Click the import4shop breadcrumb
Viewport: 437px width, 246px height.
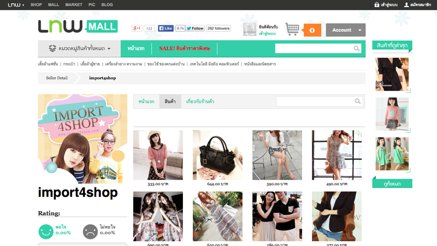click(103, 78)
